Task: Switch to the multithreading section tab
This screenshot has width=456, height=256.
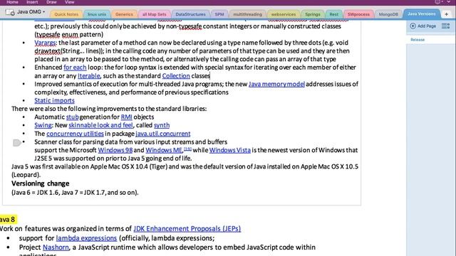Action: pos(247,14)
